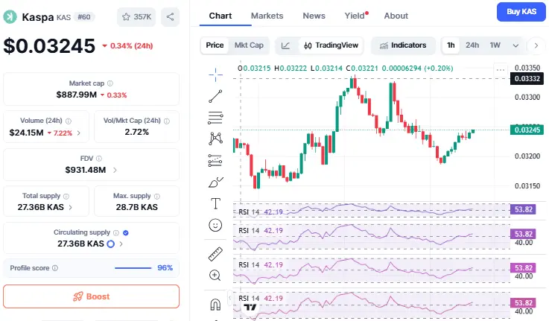The height and width of the screenshot is (321, 549).
Task: Select the trend line drawing tool
Action: (x=216, y=96)
